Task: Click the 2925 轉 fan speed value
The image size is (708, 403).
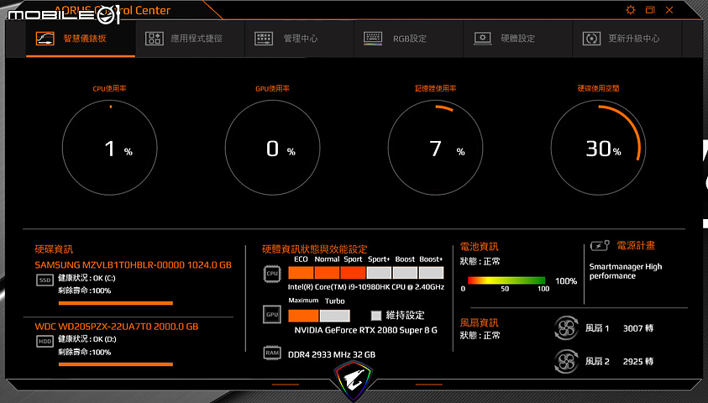Action: point(638,362)
